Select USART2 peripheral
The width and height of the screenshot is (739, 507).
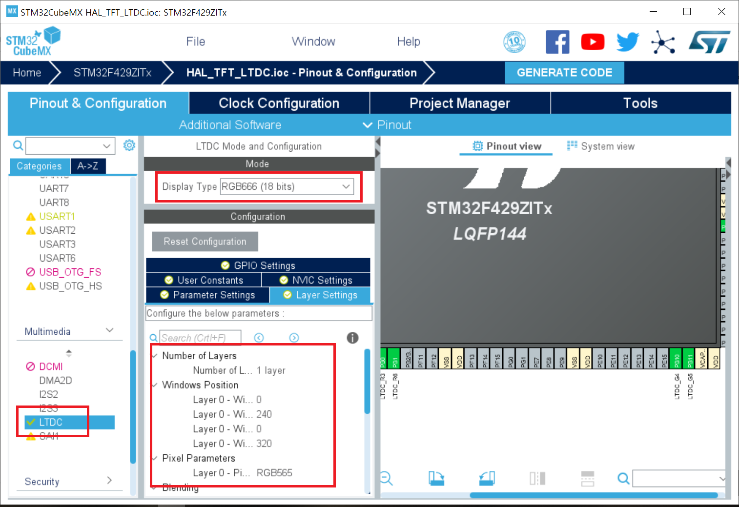[x=57, y=230]
